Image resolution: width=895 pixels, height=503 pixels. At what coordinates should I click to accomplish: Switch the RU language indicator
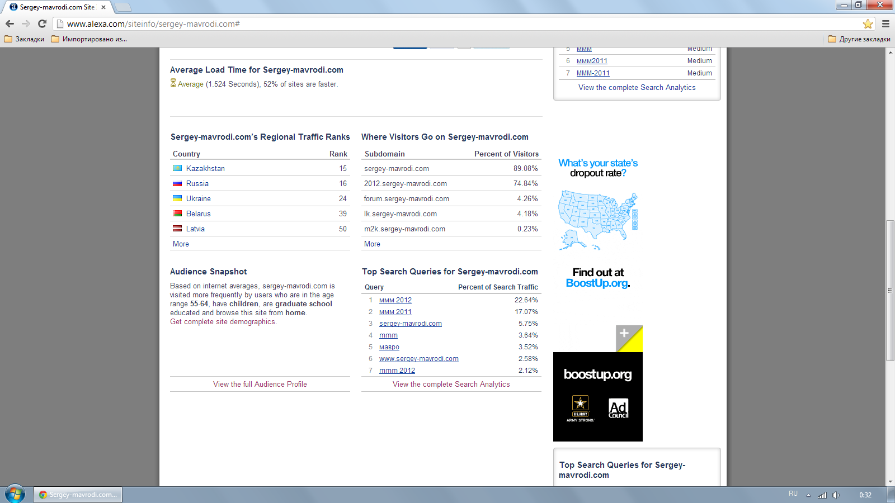coord(793,493)
